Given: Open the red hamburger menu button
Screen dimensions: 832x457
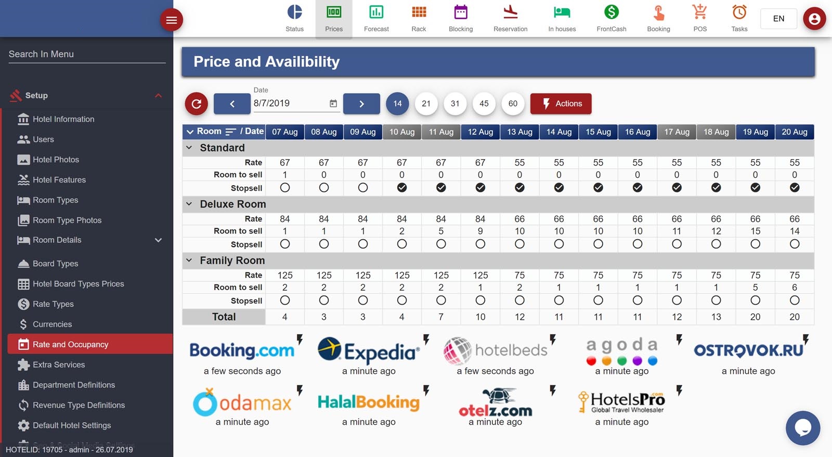Looking at the screenshot, I should (171, 20).
